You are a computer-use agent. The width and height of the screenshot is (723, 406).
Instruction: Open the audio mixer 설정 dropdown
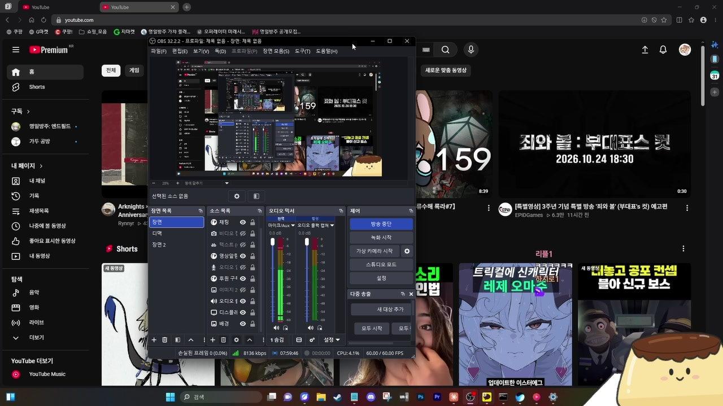332,340
